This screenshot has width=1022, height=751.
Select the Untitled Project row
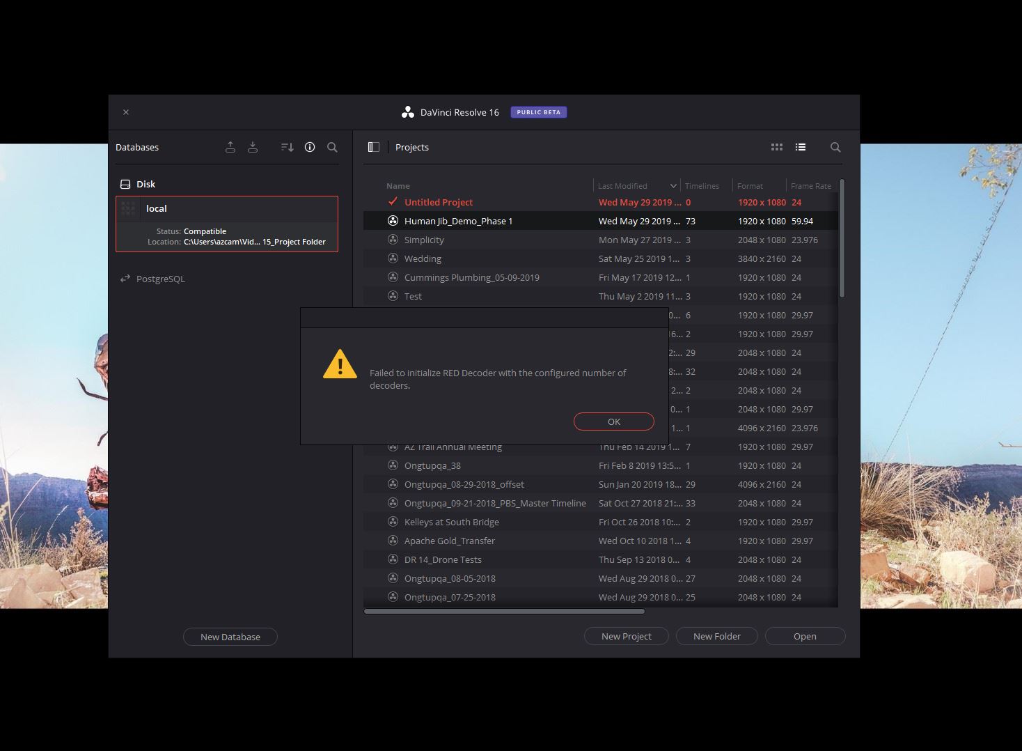click(600, 202)
